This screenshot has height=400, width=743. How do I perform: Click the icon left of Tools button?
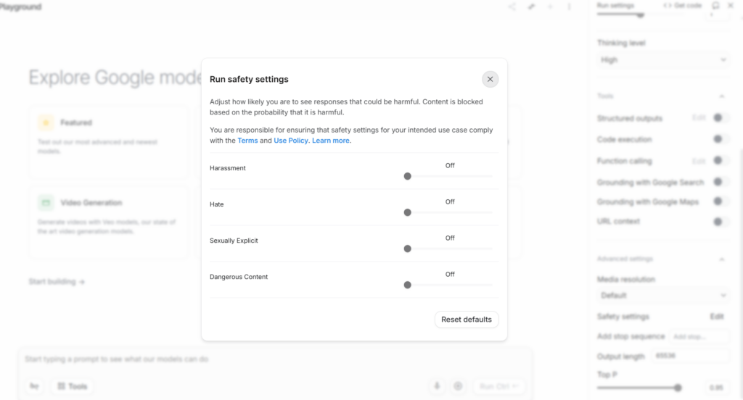(34, 386)
